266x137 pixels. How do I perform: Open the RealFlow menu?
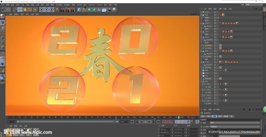(92, 5)
